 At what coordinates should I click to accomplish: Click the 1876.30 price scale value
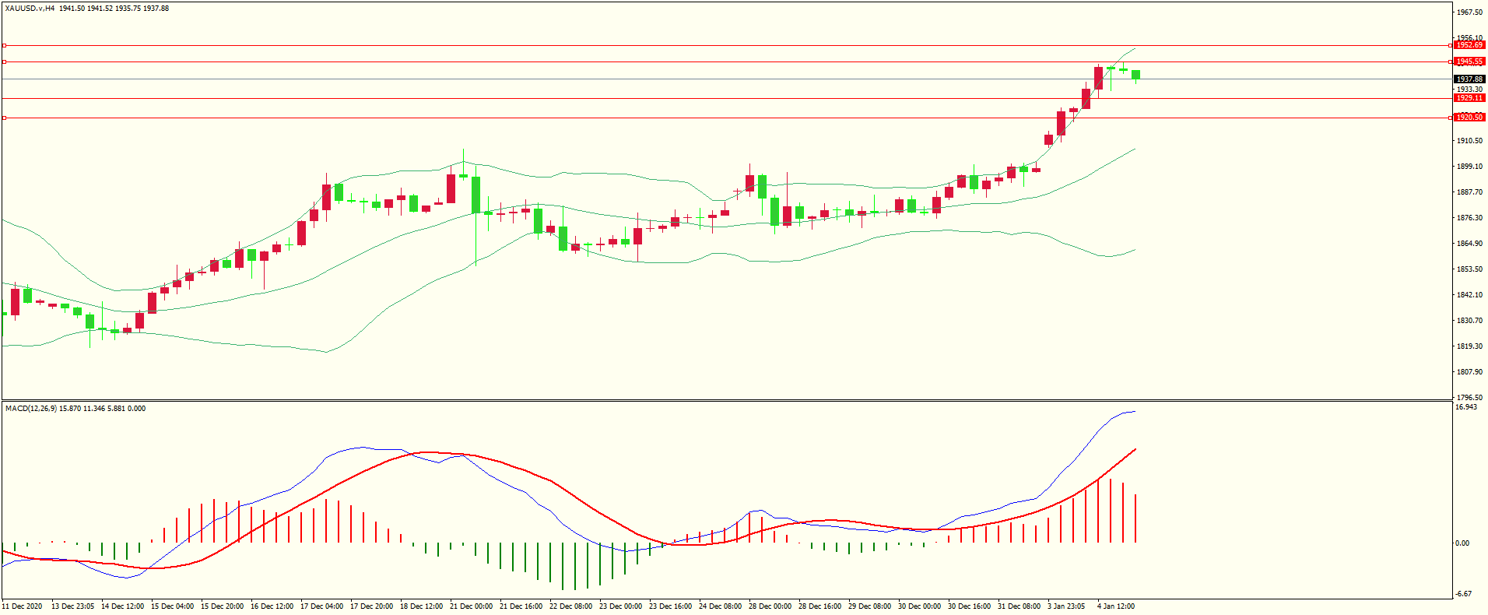point(1469,218)
